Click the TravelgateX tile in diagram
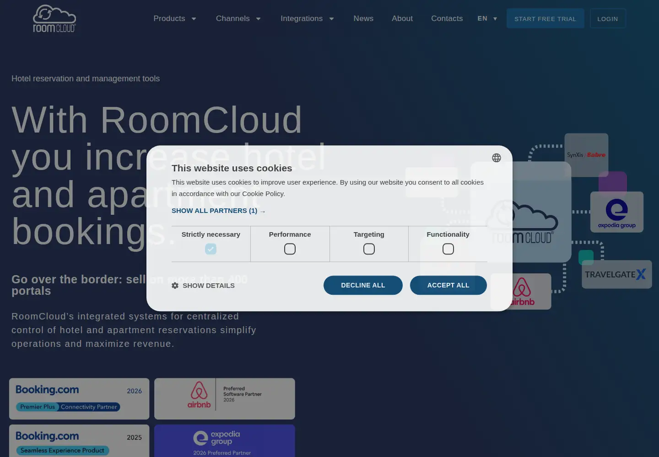Screen dimensions: 659x457 [616, 274]
